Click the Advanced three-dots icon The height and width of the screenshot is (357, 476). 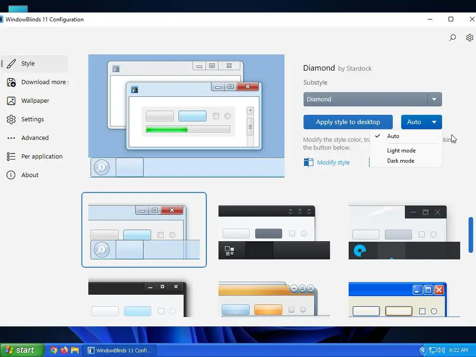coord(11,138)
